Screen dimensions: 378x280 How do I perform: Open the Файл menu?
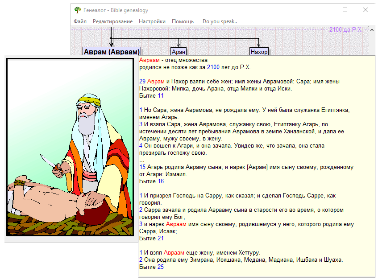click(x=80, y=21)
